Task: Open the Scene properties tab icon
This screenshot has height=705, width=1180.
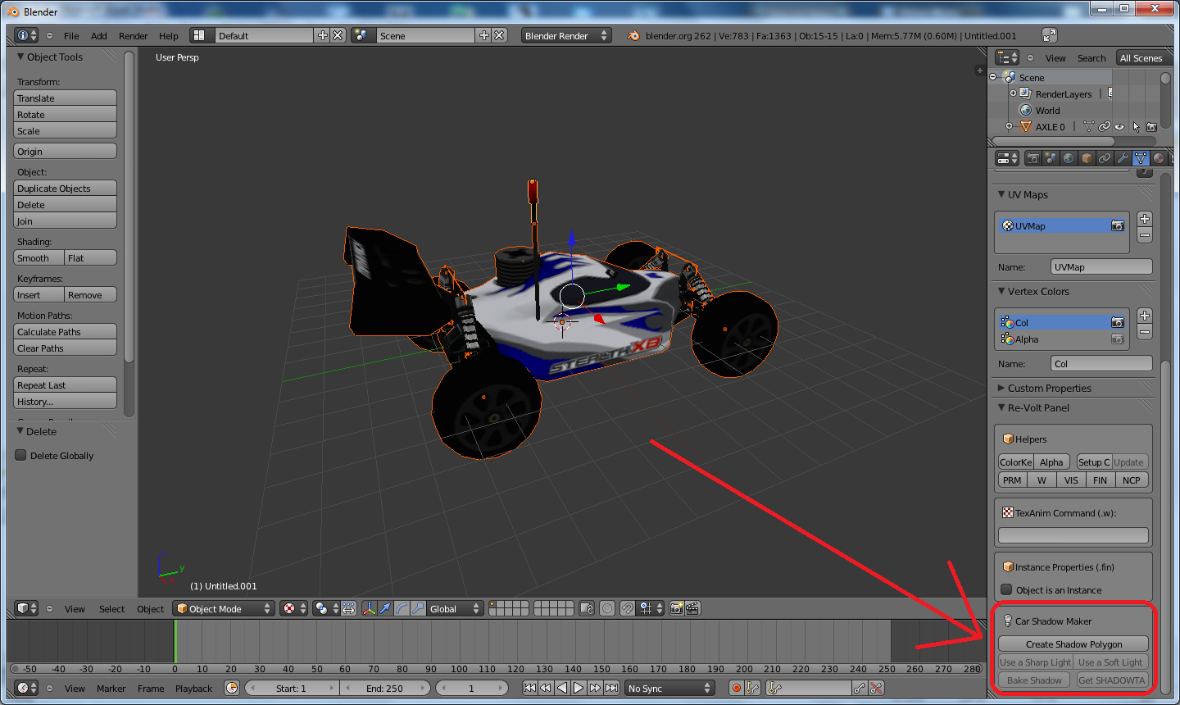Action: 1051,158
